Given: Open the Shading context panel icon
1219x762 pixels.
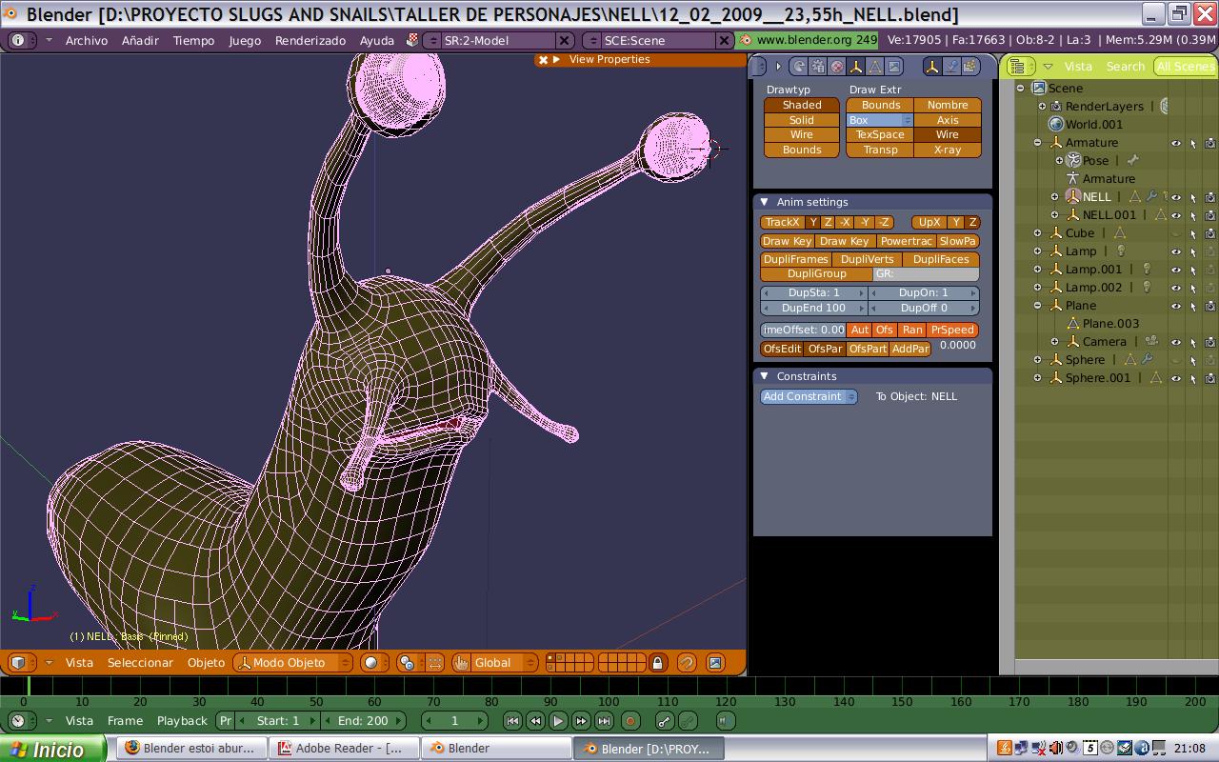Looking at the screenshot, I should coord(837,67).
